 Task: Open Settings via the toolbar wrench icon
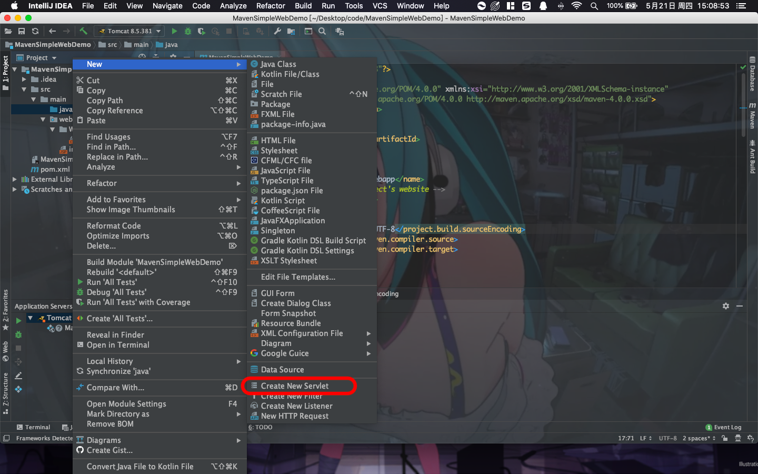point(277,31)
